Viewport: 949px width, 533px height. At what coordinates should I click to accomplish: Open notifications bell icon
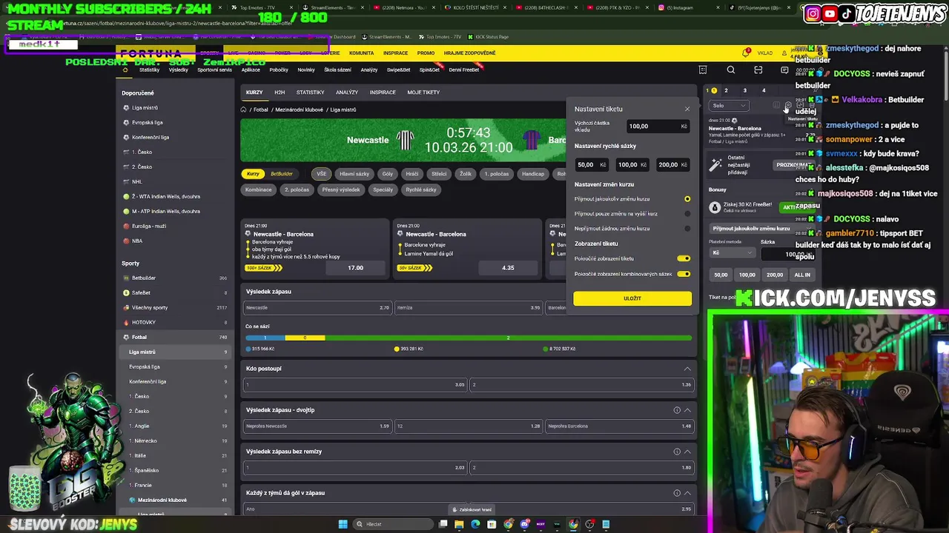coord(746,53)
